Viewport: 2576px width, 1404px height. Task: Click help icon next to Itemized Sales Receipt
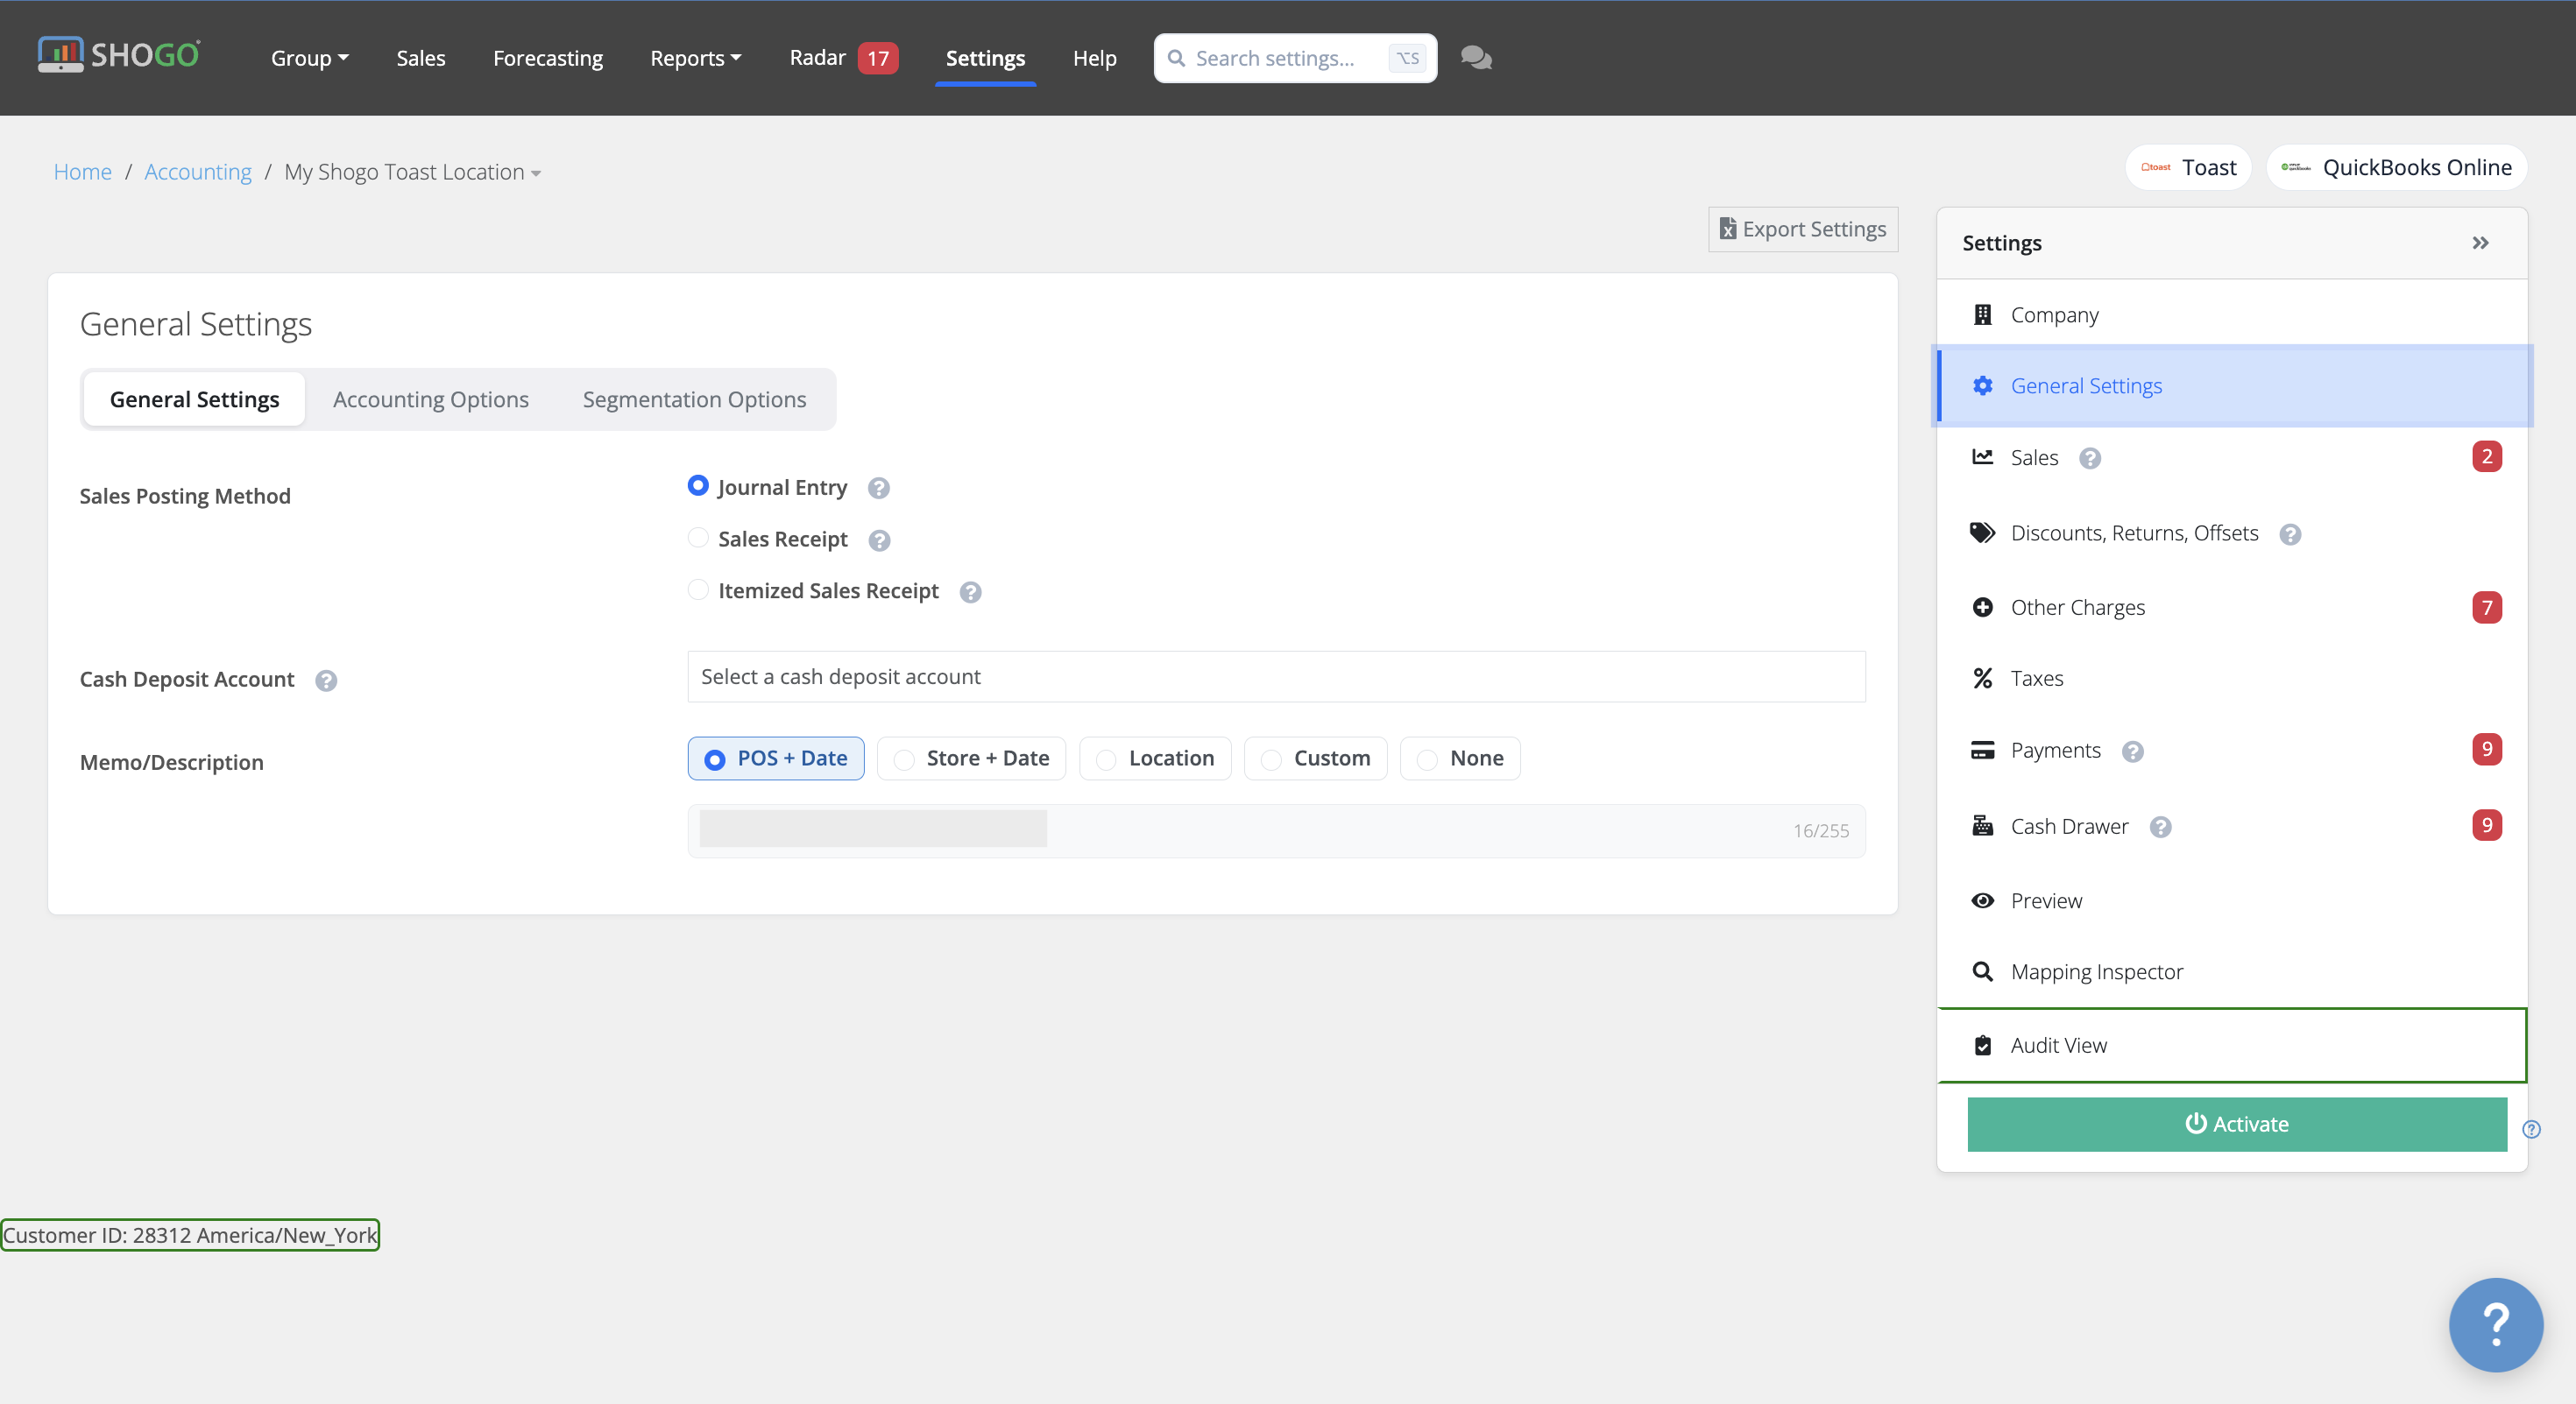coord(970,591)
